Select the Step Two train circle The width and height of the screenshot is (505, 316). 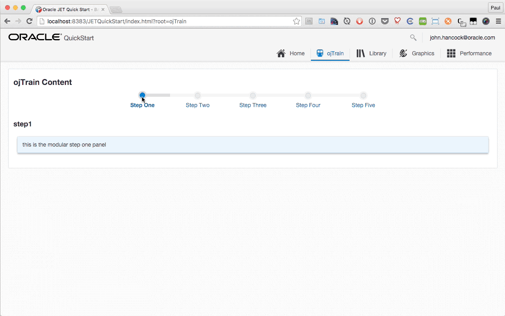pos(198,95)
